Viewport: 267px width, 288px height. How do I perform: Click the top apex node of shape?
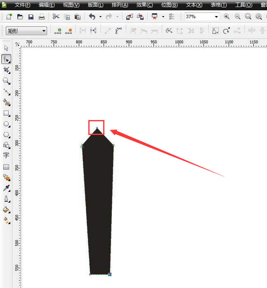[97, 128]
